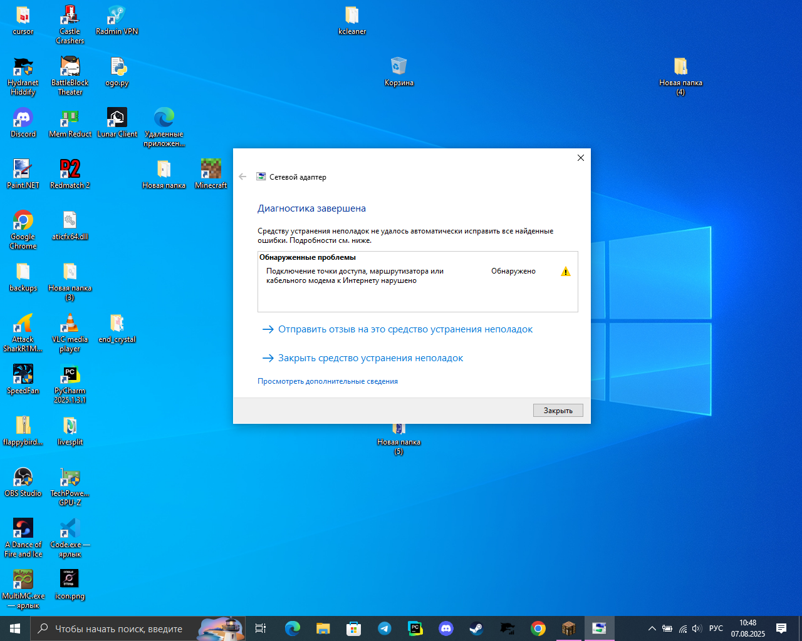This screenshot has height=641, width=802.
Task: Open File Explorer from the taskbar
Action: [x=323, y=628]
